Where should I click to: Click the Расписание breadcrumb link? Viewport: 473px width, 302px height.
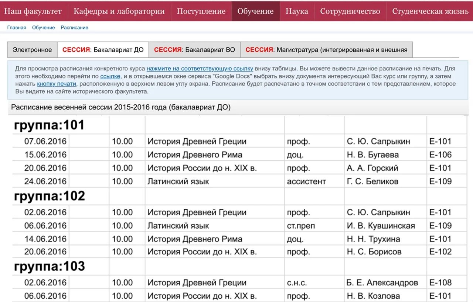74,28
